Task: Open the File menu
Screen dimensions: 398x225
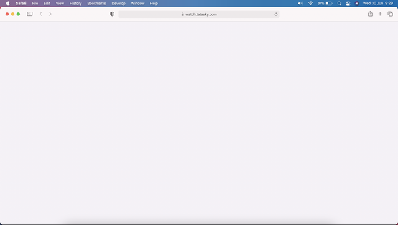Action: click(x=35, y=3)
